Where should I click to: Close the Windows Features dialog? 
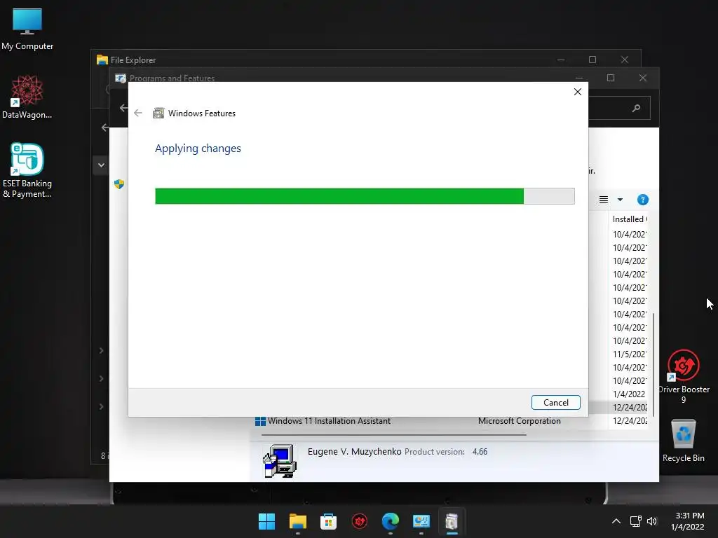pos(578,92)
